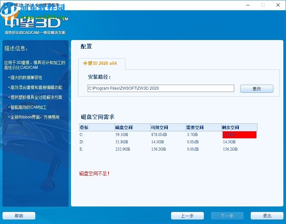This screenshot has width=286, height=224.
Task: Click the 可用空间 column header
Action: [x=168, y=127]
